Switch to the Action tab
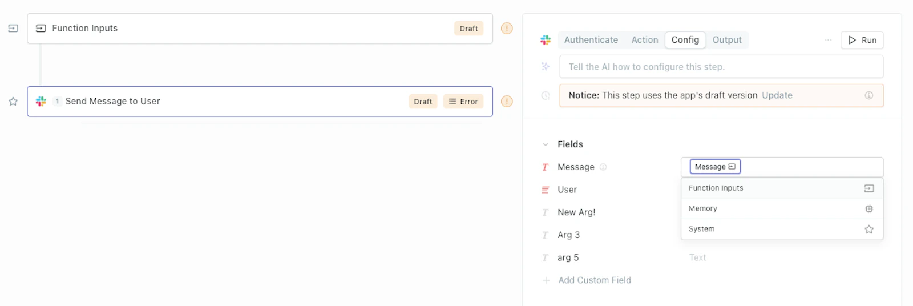Screen dimensions: 913x306 645,40
